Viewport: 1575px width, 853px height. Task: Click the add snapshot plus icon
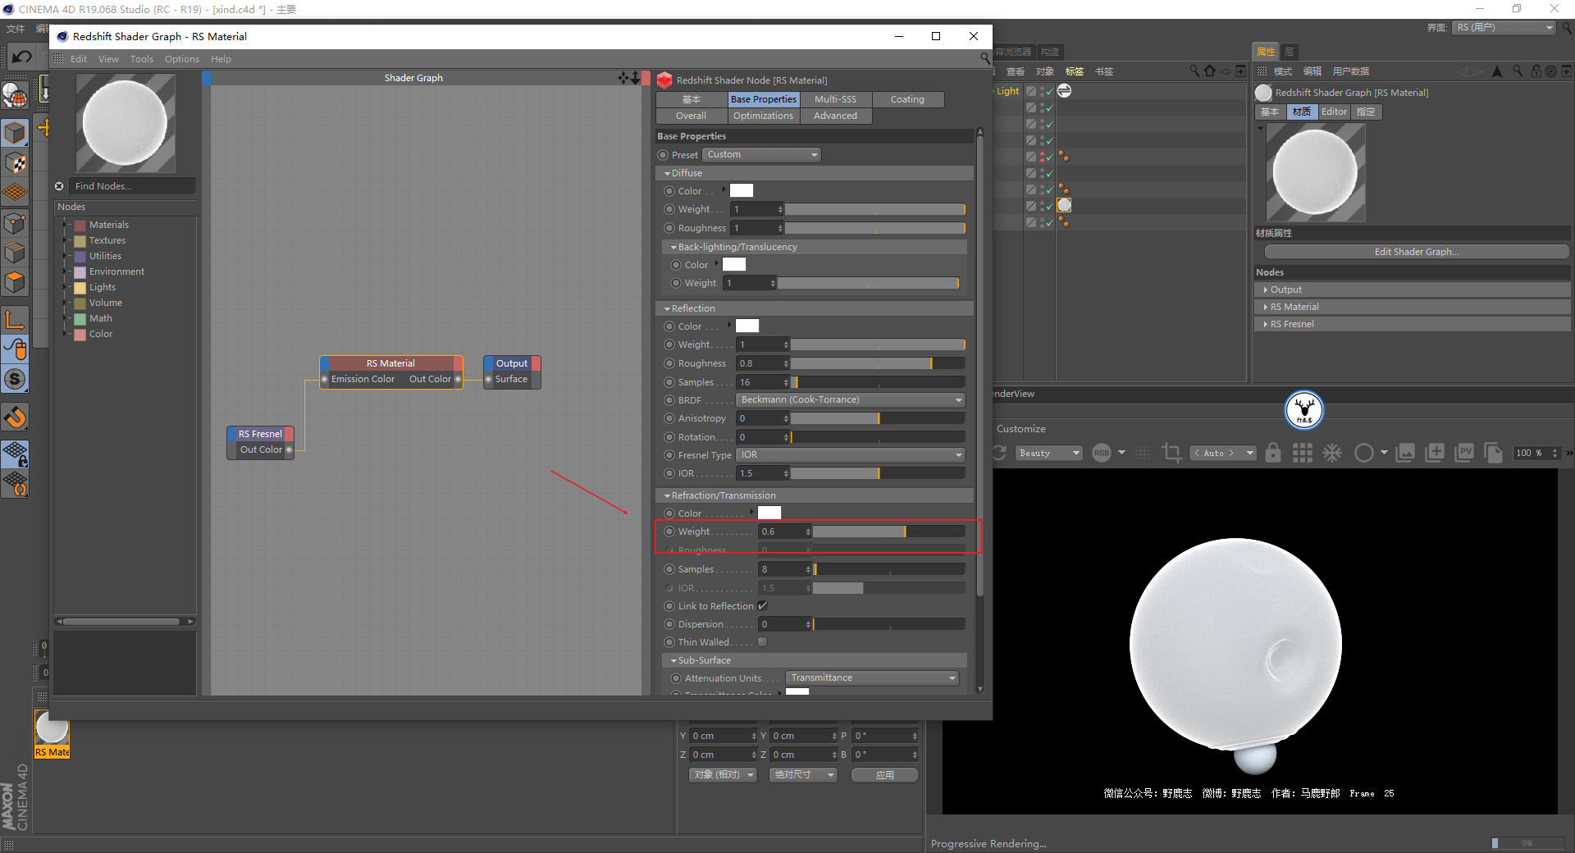(x=1435, y=453)
